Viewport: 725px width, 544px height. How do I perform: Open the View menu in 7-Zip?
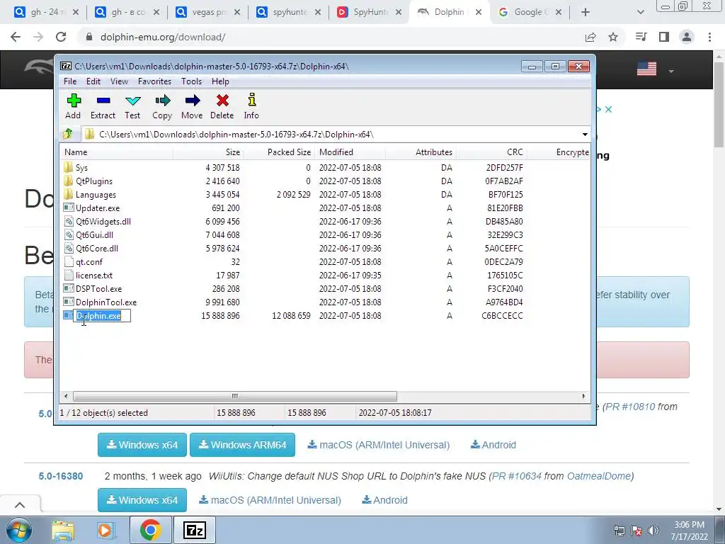coord(119,81)
